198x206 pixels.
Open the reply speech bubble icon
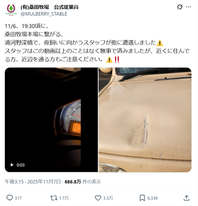point(10,198)
